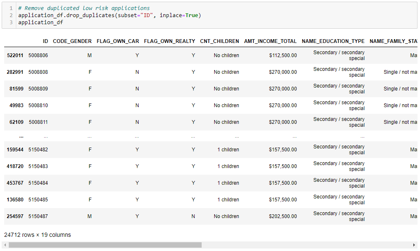This screenshot has height=251, width=420.
Task: Click row index label 522011
Action: pos(15,55)
